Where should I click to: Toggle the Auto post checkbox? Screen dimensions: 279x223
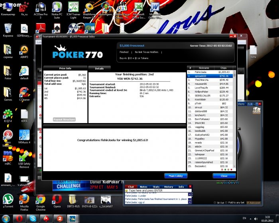pyautogui.click(x=248, y=203)
